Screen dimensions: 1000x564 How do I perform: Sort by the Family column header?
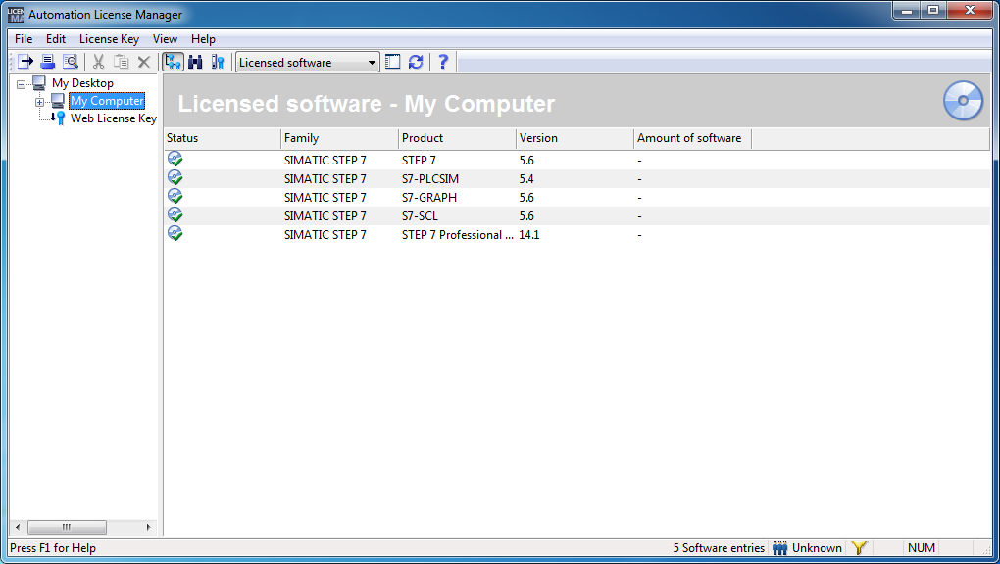339,138
